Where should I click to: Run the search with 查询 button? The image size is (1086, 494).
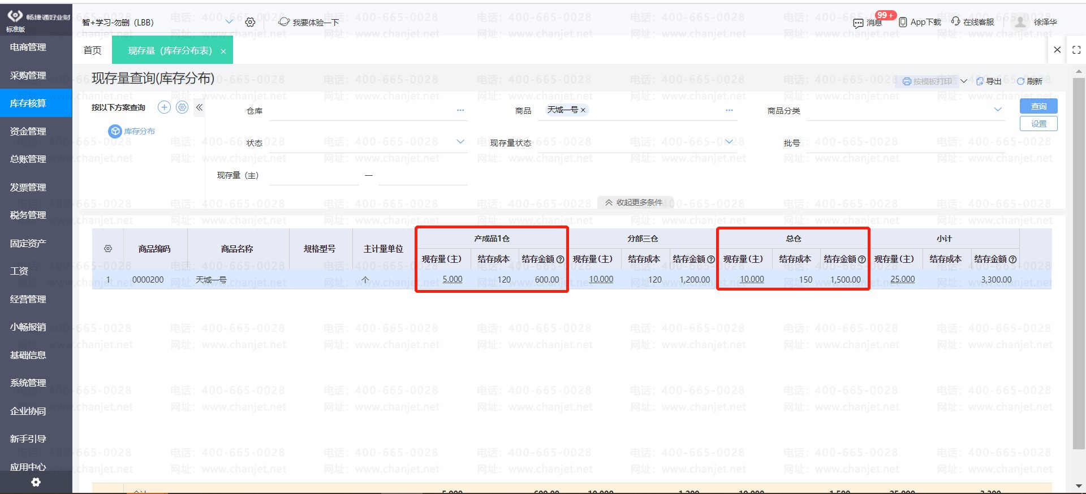[1038, 106]
